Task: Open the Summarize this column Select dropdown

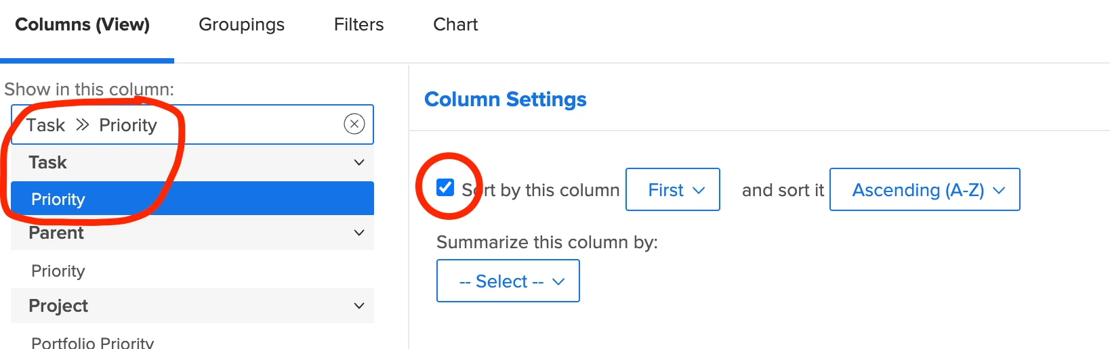Action: [x=508, y=281]
